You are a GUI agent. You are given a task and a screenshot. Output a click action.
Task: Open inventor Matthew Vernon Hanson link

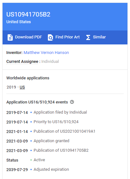46,52
